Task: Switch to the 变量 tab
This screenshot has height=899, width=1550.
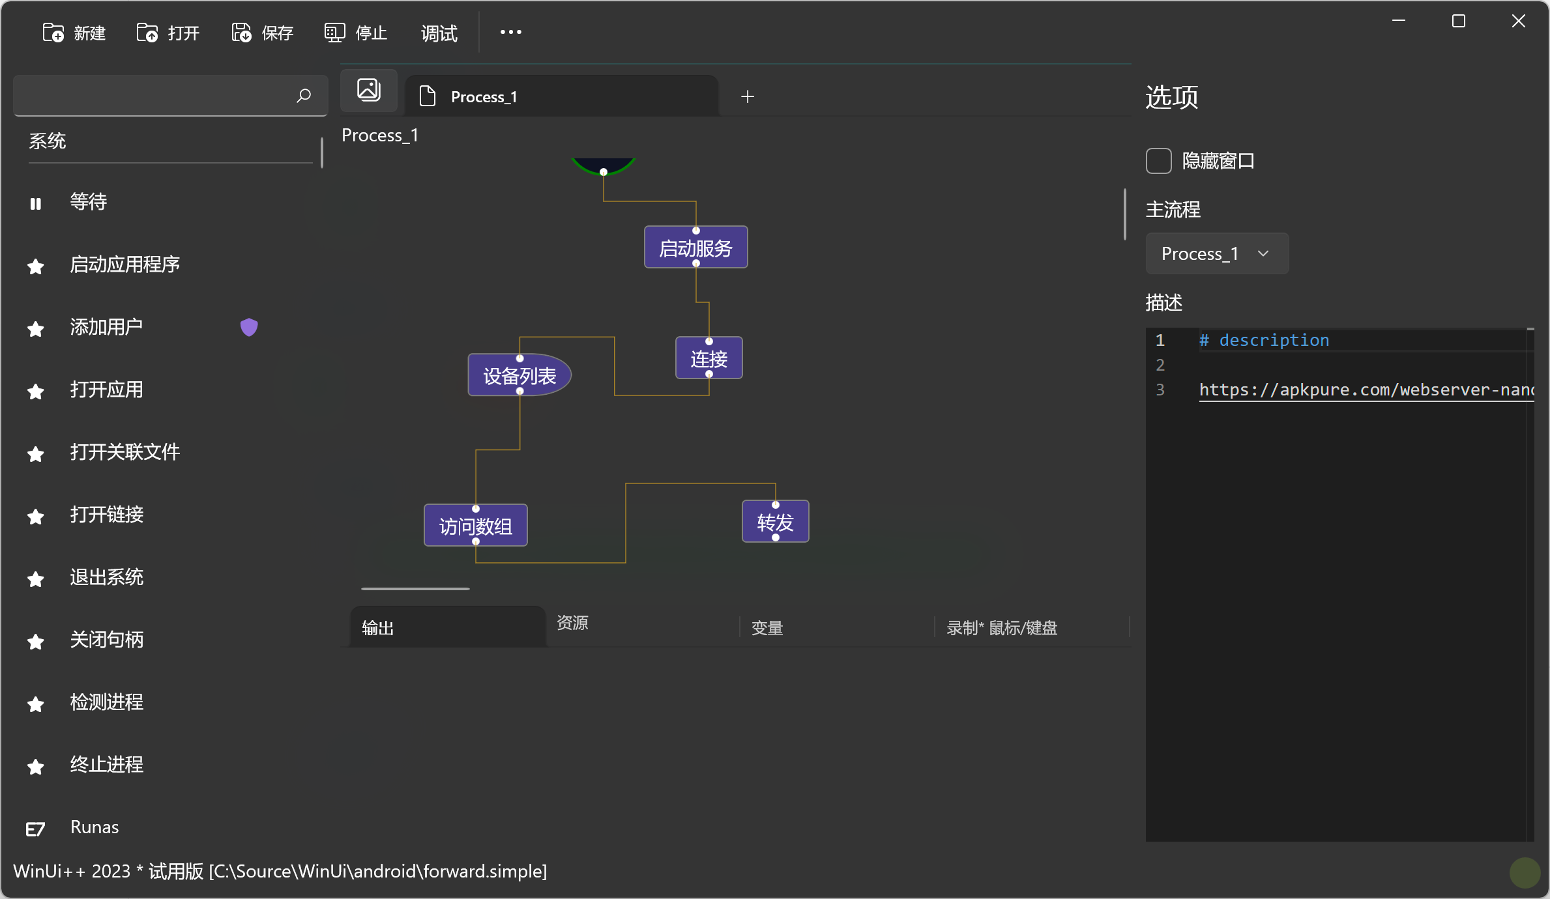Action: (767, 628)
